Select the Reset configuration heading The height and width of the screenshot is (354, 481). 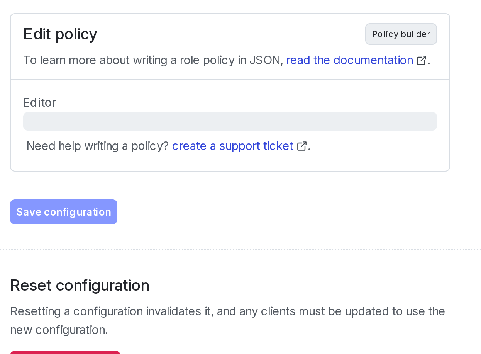coord(80,285)
